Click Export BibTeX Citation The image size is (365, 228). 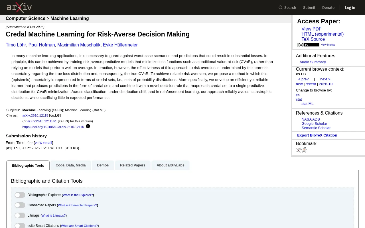(317, 135)
